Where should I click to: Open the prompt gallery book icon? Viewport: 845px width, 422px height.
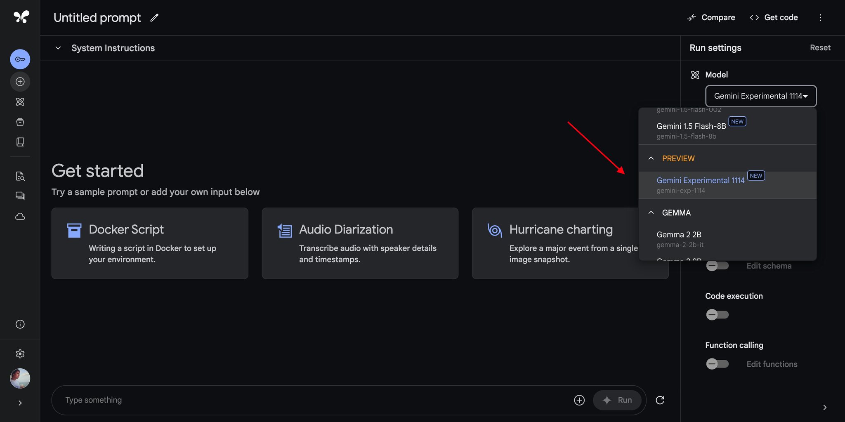click(20, 142)
